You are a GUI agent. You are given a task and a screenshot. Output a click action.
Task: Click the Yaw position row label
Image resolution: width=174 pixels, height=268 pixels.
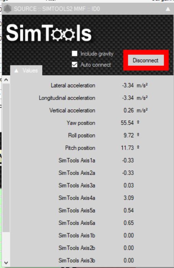click(x=81, y=123)
